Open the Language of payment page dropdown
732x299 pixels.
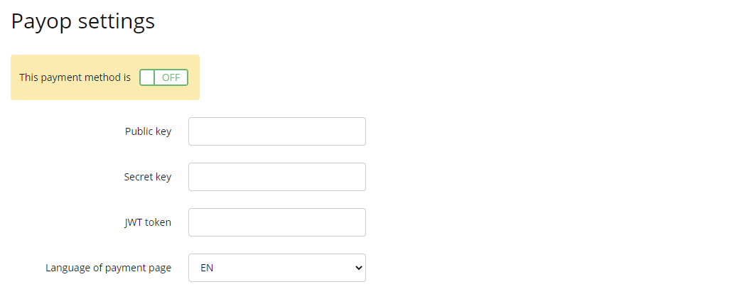[x=277, y=268]
